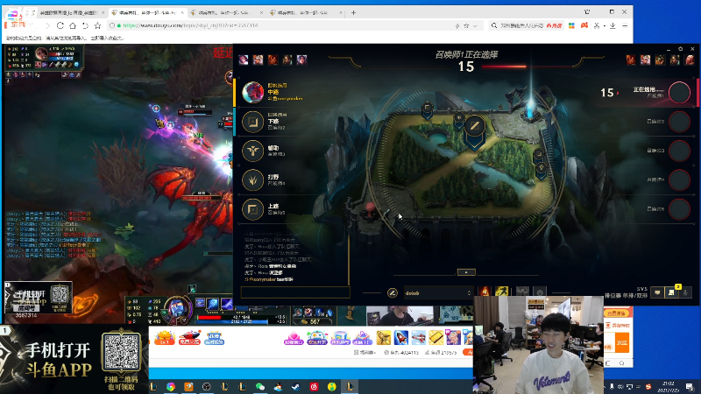701x394 pixels.
Task: Open the notifications panel with yellow badge
Action: [x=671, y=292]
